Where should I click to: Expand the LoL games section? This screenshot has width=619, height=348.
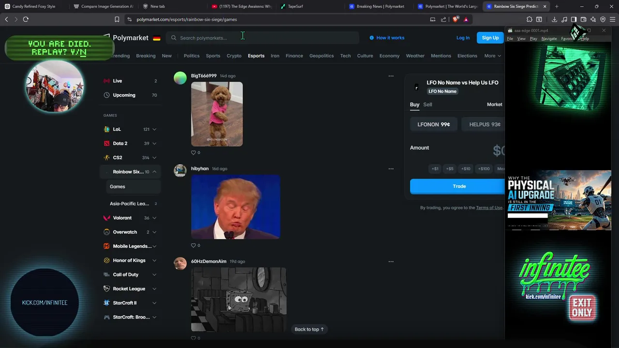(x=154, y=130)
